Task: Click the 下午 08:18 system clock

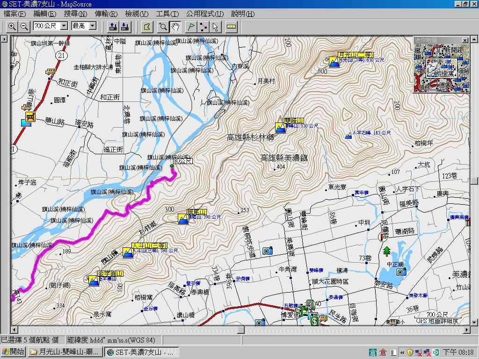Action: click(x=458, y=352)
